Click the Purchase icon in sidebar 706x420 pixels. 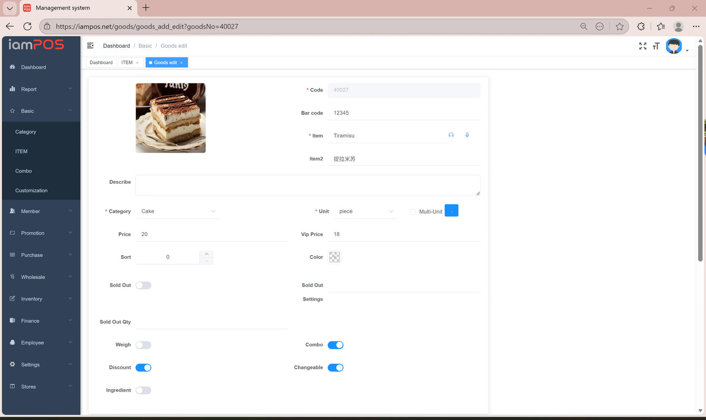pos(12,255)
